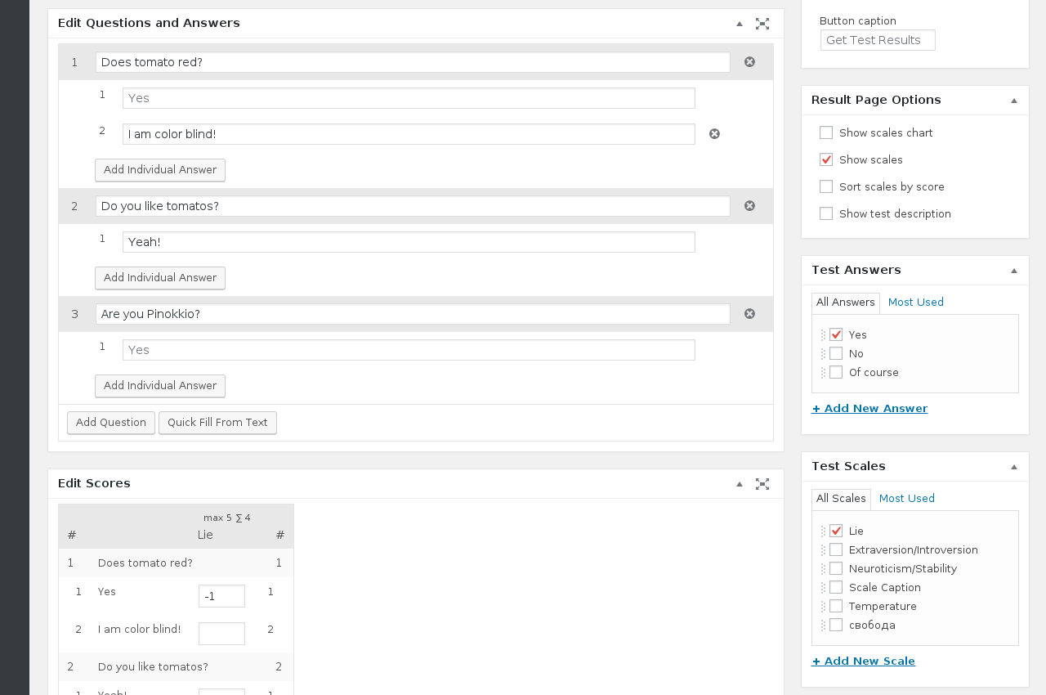1046x695 pixels.
Task: Remove question 'Does tomato red?'
Action: click(749, 62)
